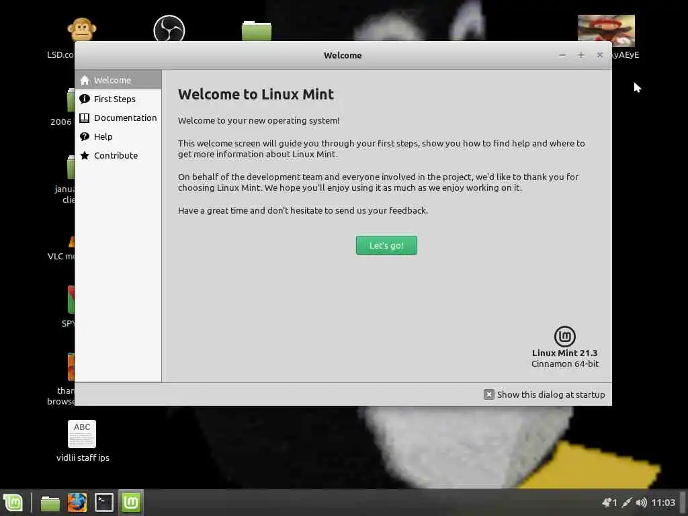This screenshot has height=516, width=688.
Task: Minimize the Welcome window
Action: (x=562, y=55)
